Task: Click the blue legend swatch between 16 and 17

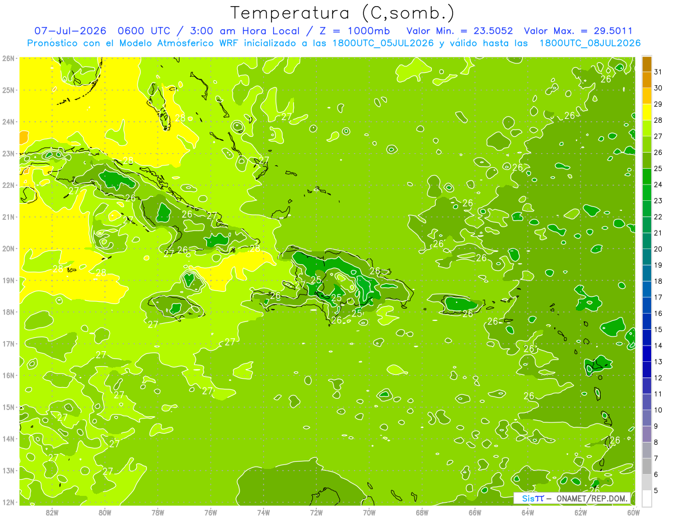Action: [647, 305]
